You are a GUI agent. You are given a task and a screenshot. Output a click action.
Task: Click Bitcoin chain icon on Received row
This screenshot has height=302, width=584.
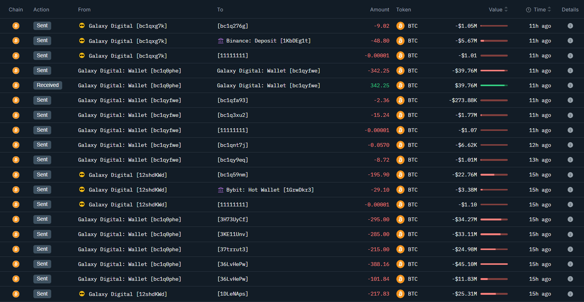click(x=16, y=85)
